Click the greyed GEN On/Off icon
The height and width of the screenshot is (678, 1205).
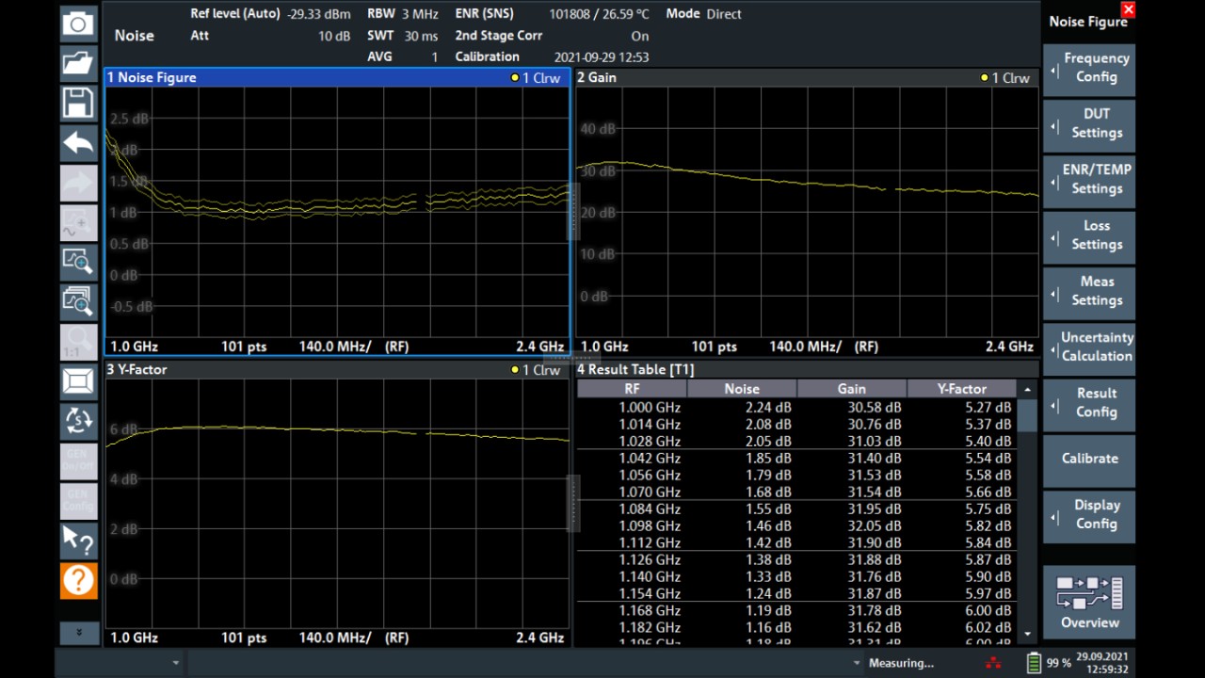78,460
